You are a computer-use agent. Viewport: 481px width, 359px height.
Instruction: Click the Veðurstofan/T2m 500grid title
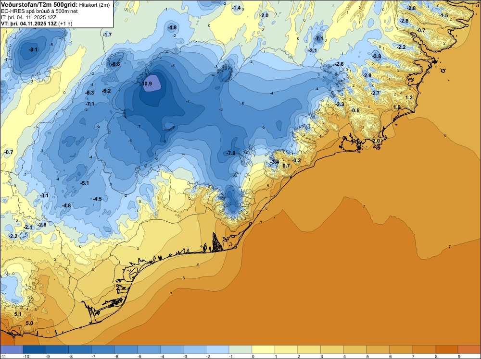point(38,4)
